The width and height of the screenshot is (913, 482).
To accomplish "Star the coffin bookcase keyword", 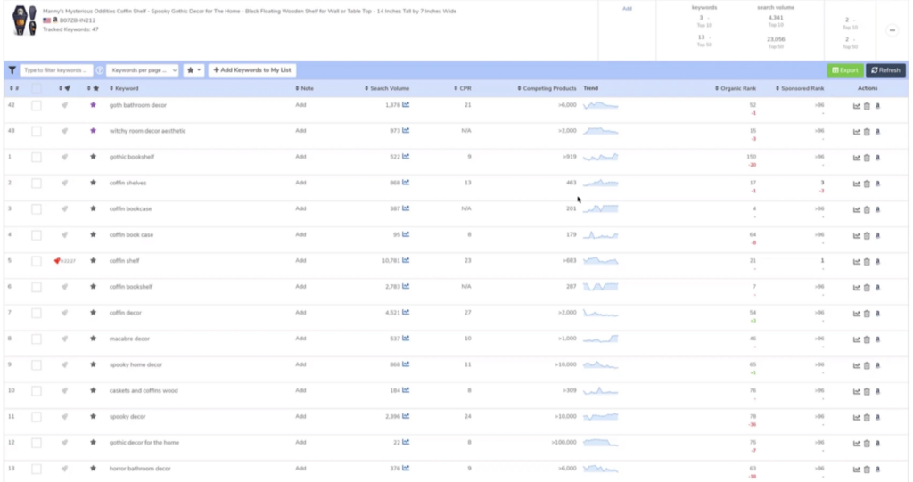I will pyautogui.click(x=93, y=208).
